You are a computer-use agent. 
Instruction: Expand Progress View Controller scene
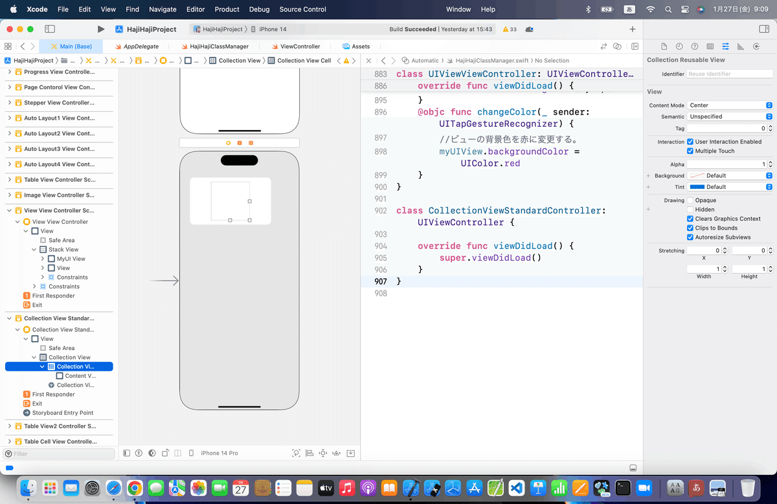(x=10, y=72)
